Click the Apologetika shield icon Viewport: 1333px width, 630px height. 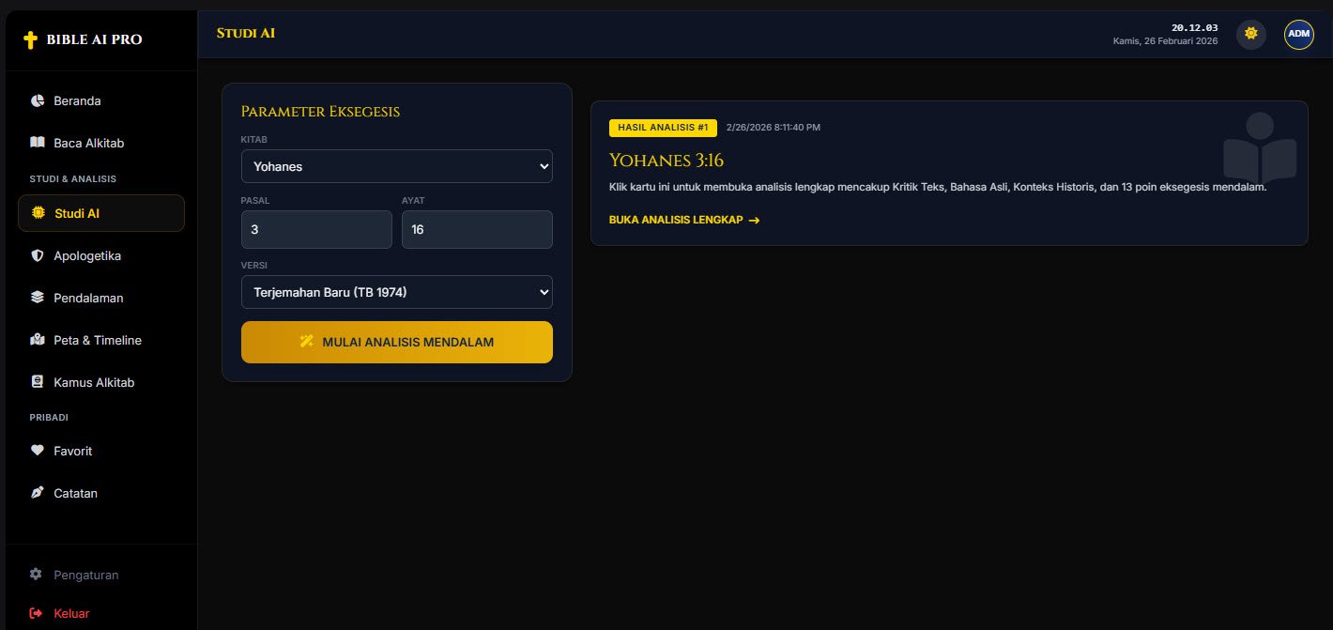click(x=38, y=255)
